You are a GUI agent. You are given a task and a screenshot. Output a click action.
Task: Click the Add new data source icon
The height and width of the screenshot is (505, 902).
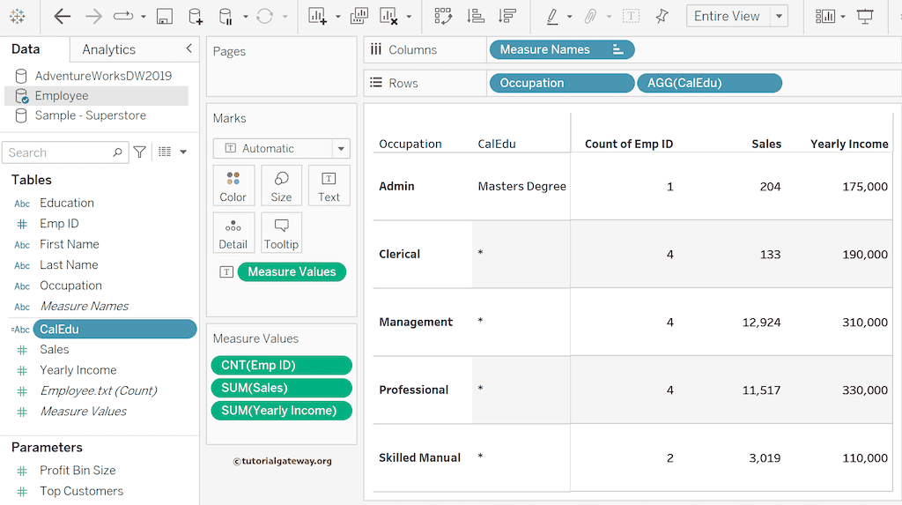point(196,17)
